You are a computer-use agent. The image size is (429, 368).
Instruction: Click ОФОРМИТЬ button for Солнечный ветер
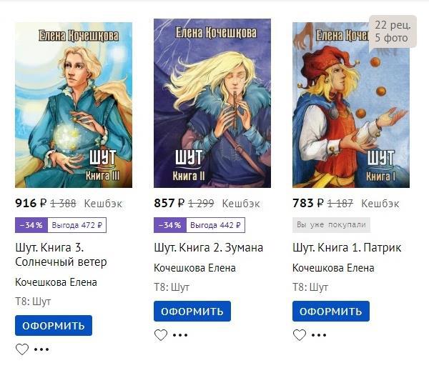pos(54,326)
